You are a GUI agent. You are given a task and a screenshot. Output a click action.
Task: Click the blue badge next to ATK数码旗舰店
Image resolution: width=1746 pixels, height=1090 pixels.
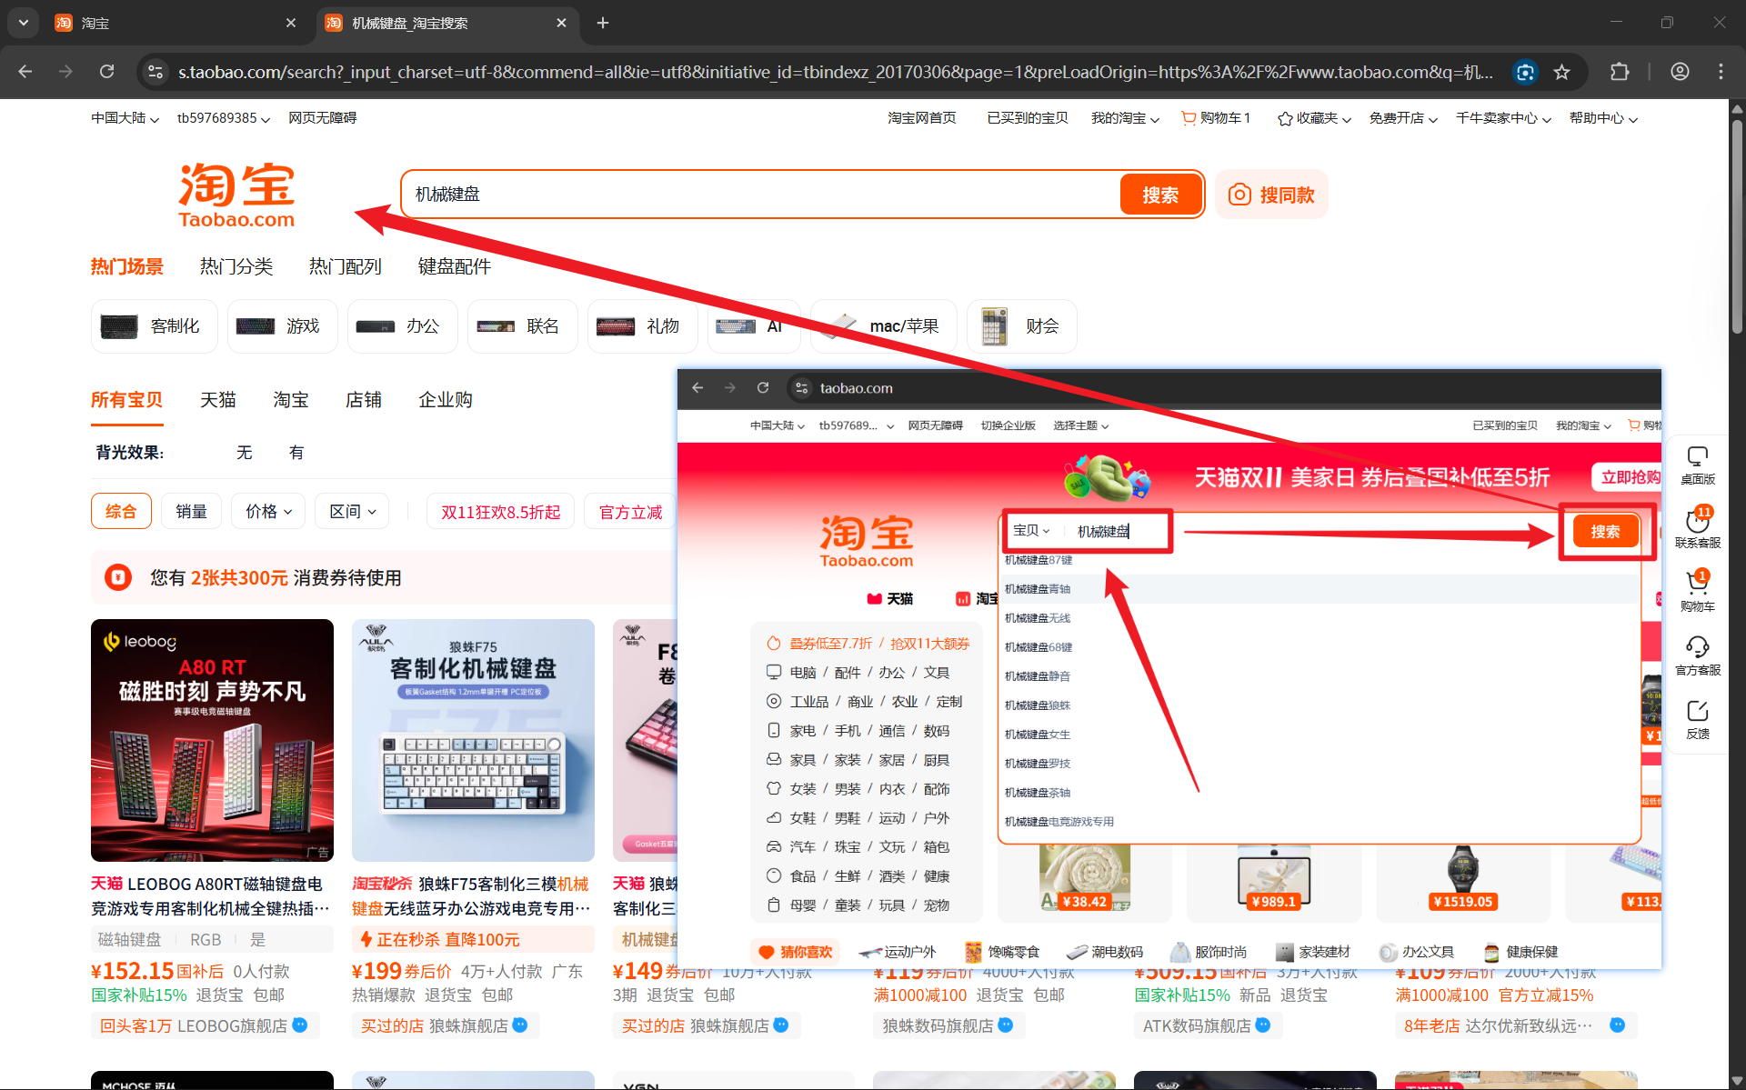pyautogui.click(x=1263, y=1025)
